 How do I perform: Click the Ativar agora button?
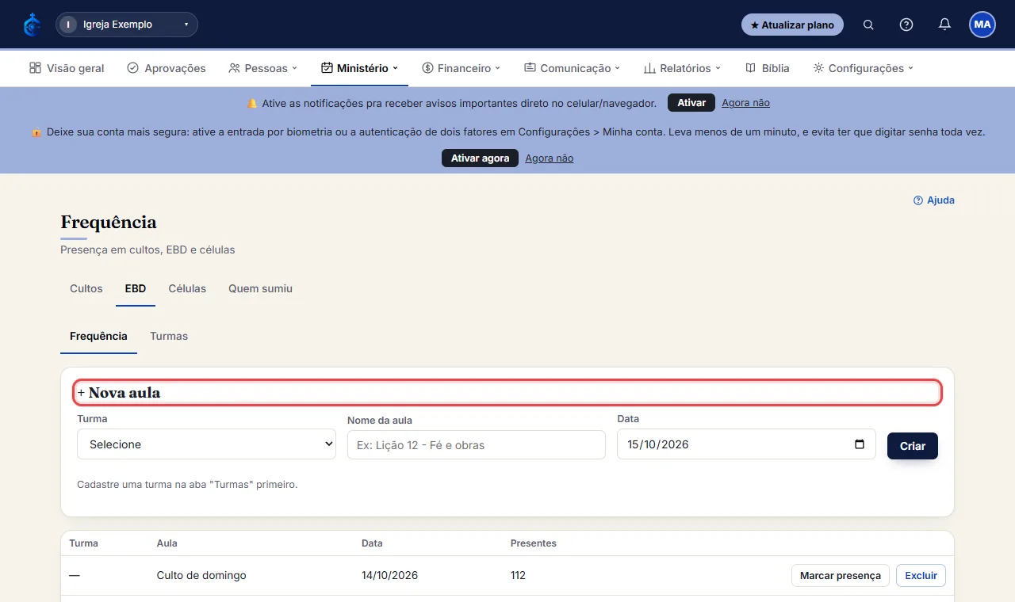point(480,158)
